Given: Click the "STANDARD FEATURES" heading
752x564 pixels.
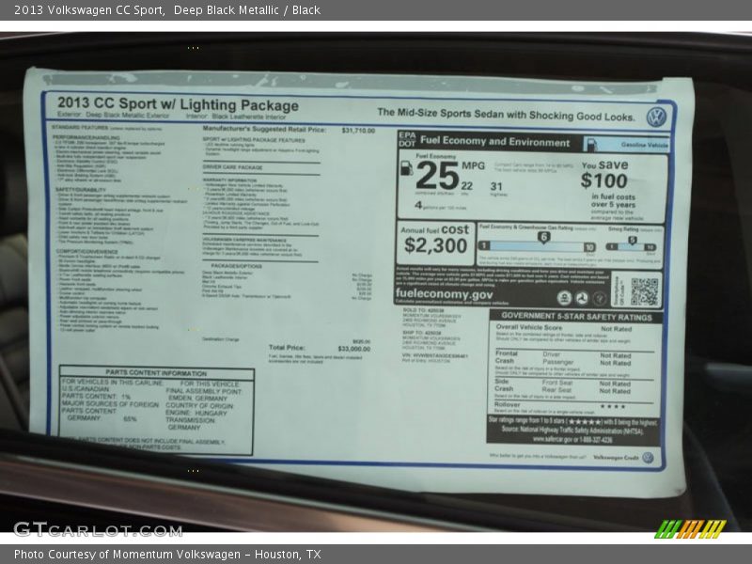Looking at the screenshot, I should [80, 128].
